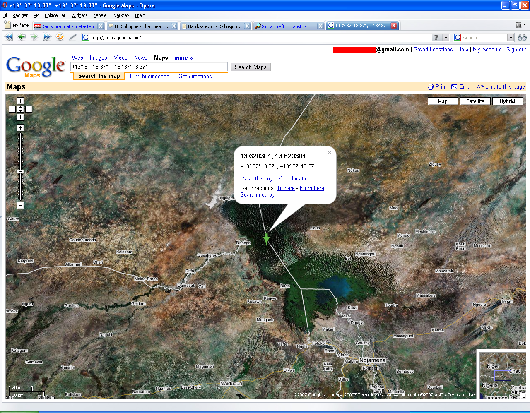Click the Rewind navigation icon
530x413 pixels.
[x=9, y=37]
